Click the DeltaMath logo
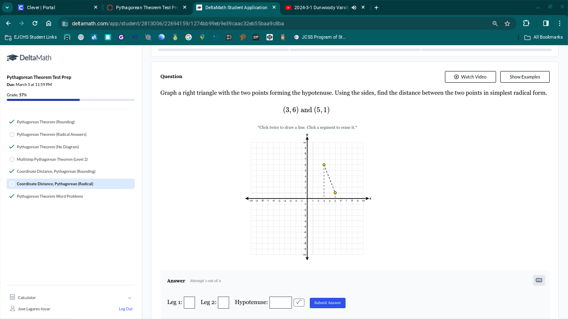This screenshot has height=319, width=568. pyautogui.click(x=29, y=58)
